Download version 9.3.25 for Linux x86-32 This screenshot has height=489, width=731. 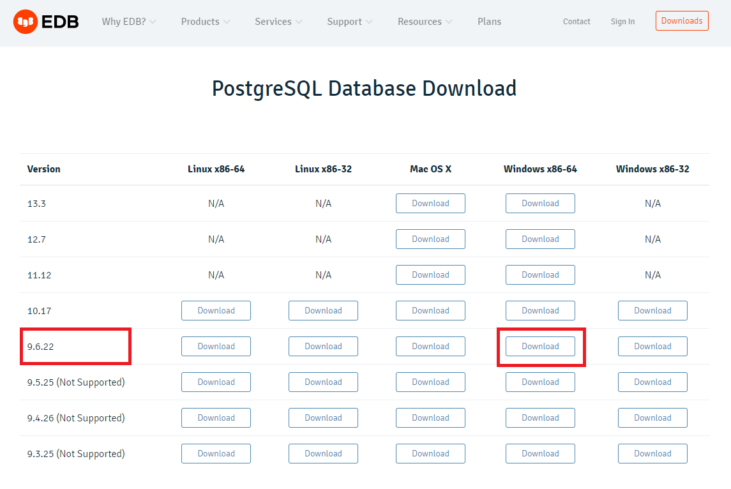[323, 454]
